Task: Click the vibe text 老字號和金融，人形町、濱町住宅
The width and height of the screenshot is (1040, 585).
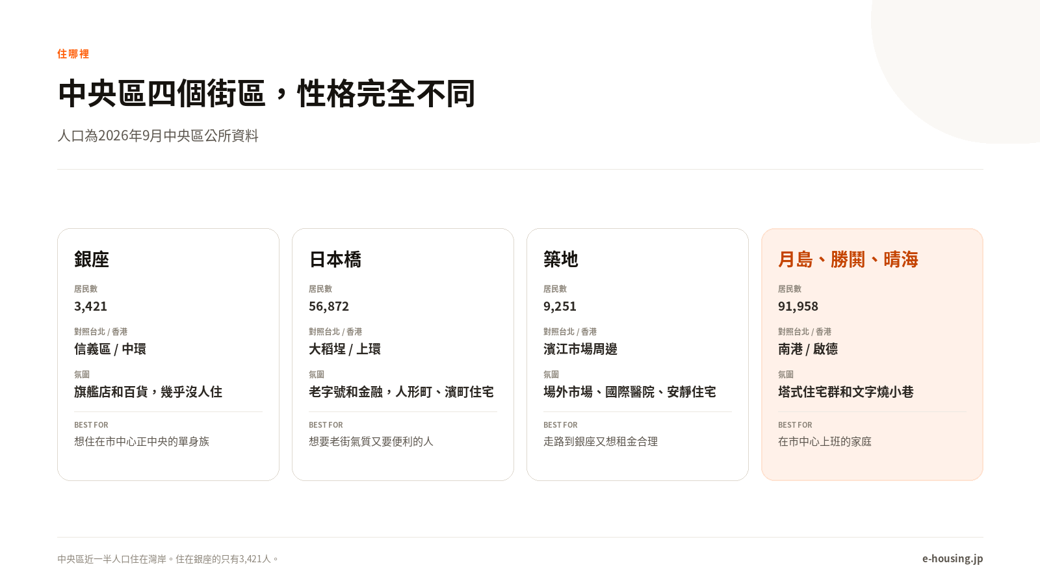Action: coord(401,392)
